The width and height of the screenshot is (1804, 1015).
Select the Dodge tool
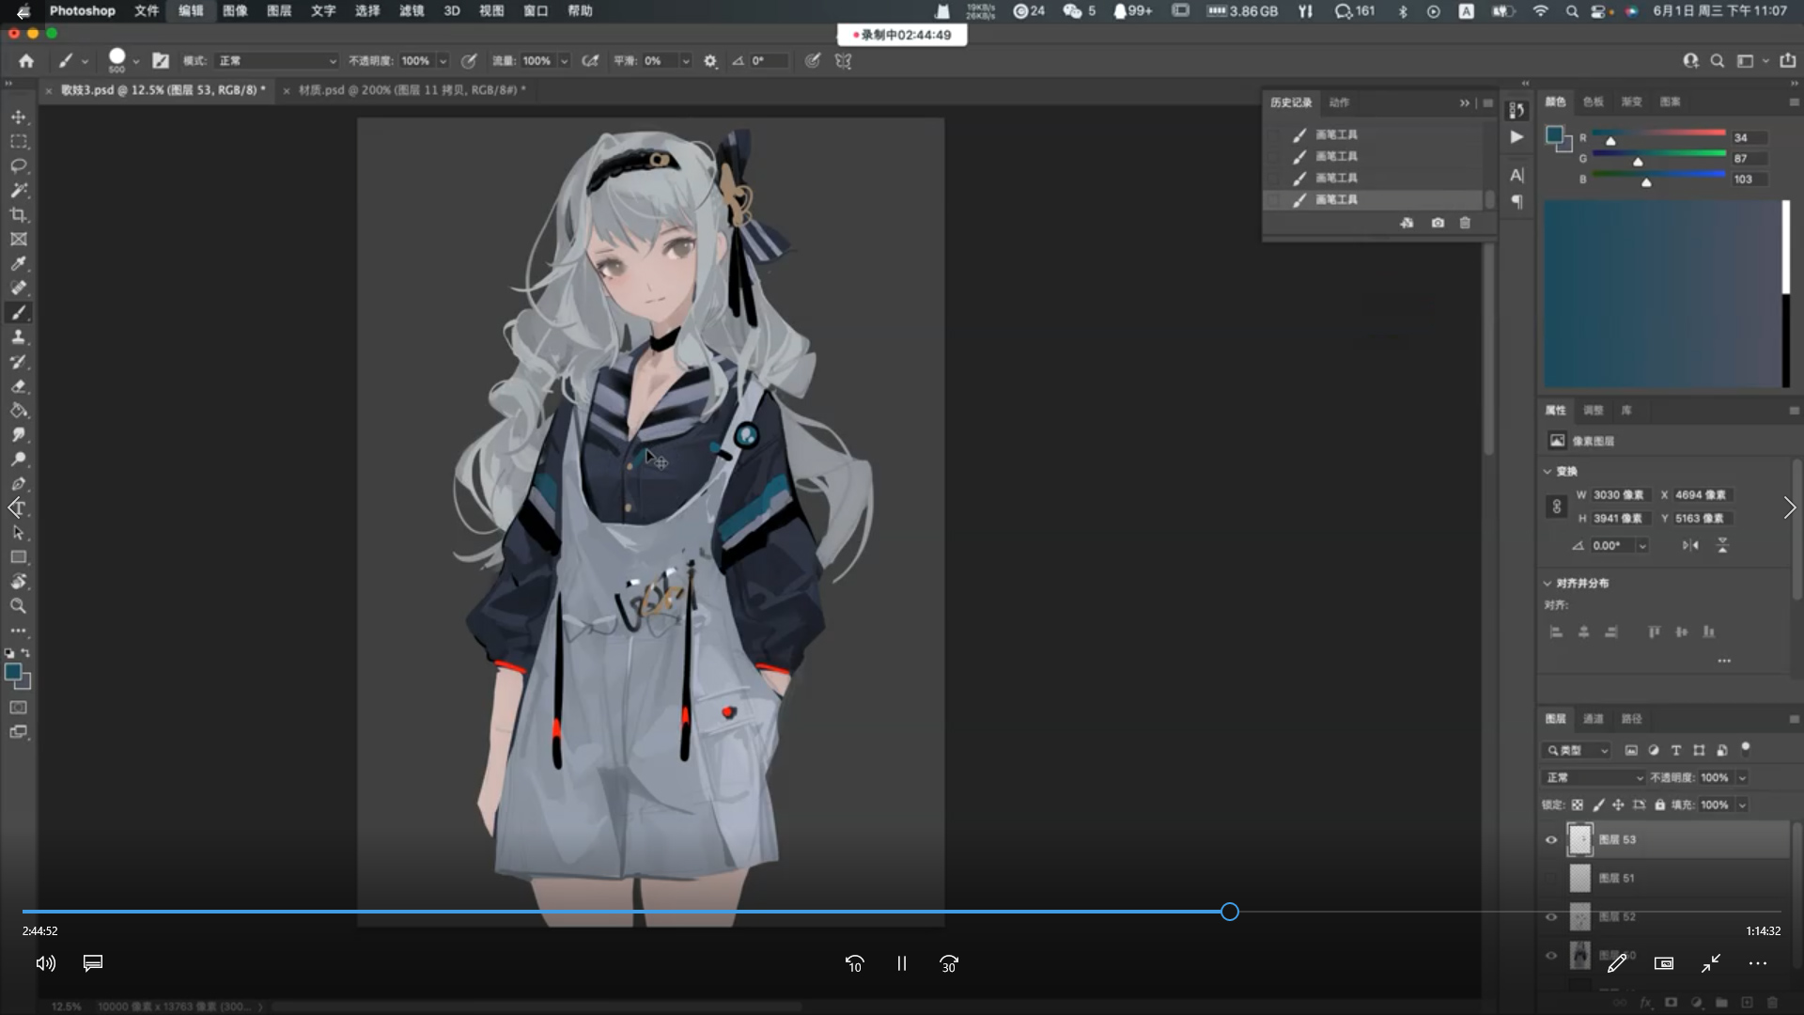coord(18,460)
